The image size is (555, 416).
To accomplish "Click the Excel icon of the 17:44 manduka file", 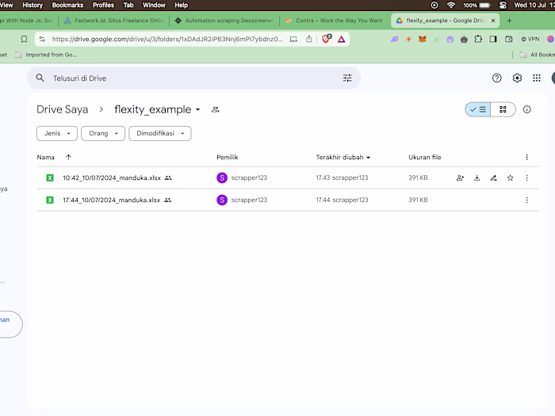I will tap(50, 200).
